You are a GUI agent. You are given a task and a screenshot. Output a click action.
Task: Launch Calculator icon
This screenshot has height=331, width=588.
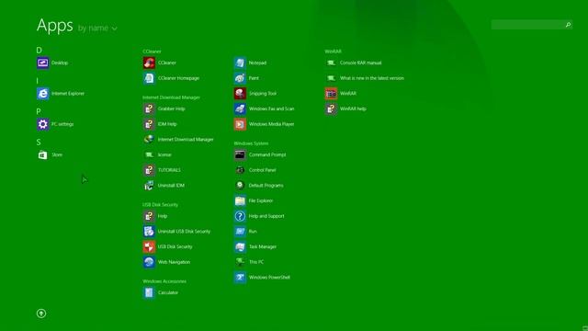pyautogui.click(x=149, y=292)
